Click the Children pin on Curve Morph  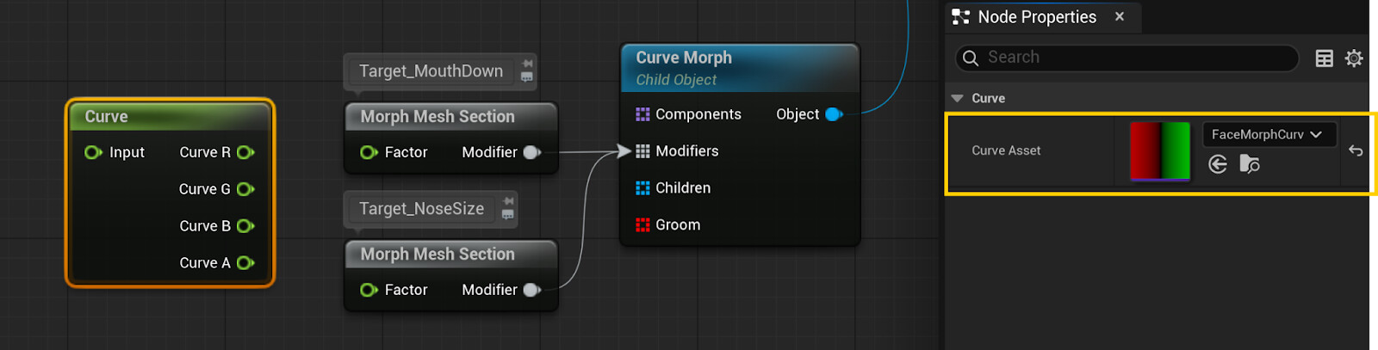tap(642, 188)
